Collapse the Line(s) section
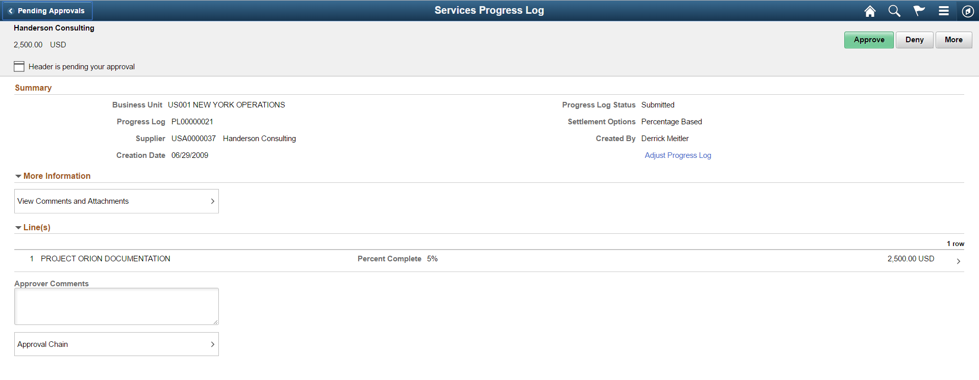Screen dimensions: 979x380 point(18,228)
